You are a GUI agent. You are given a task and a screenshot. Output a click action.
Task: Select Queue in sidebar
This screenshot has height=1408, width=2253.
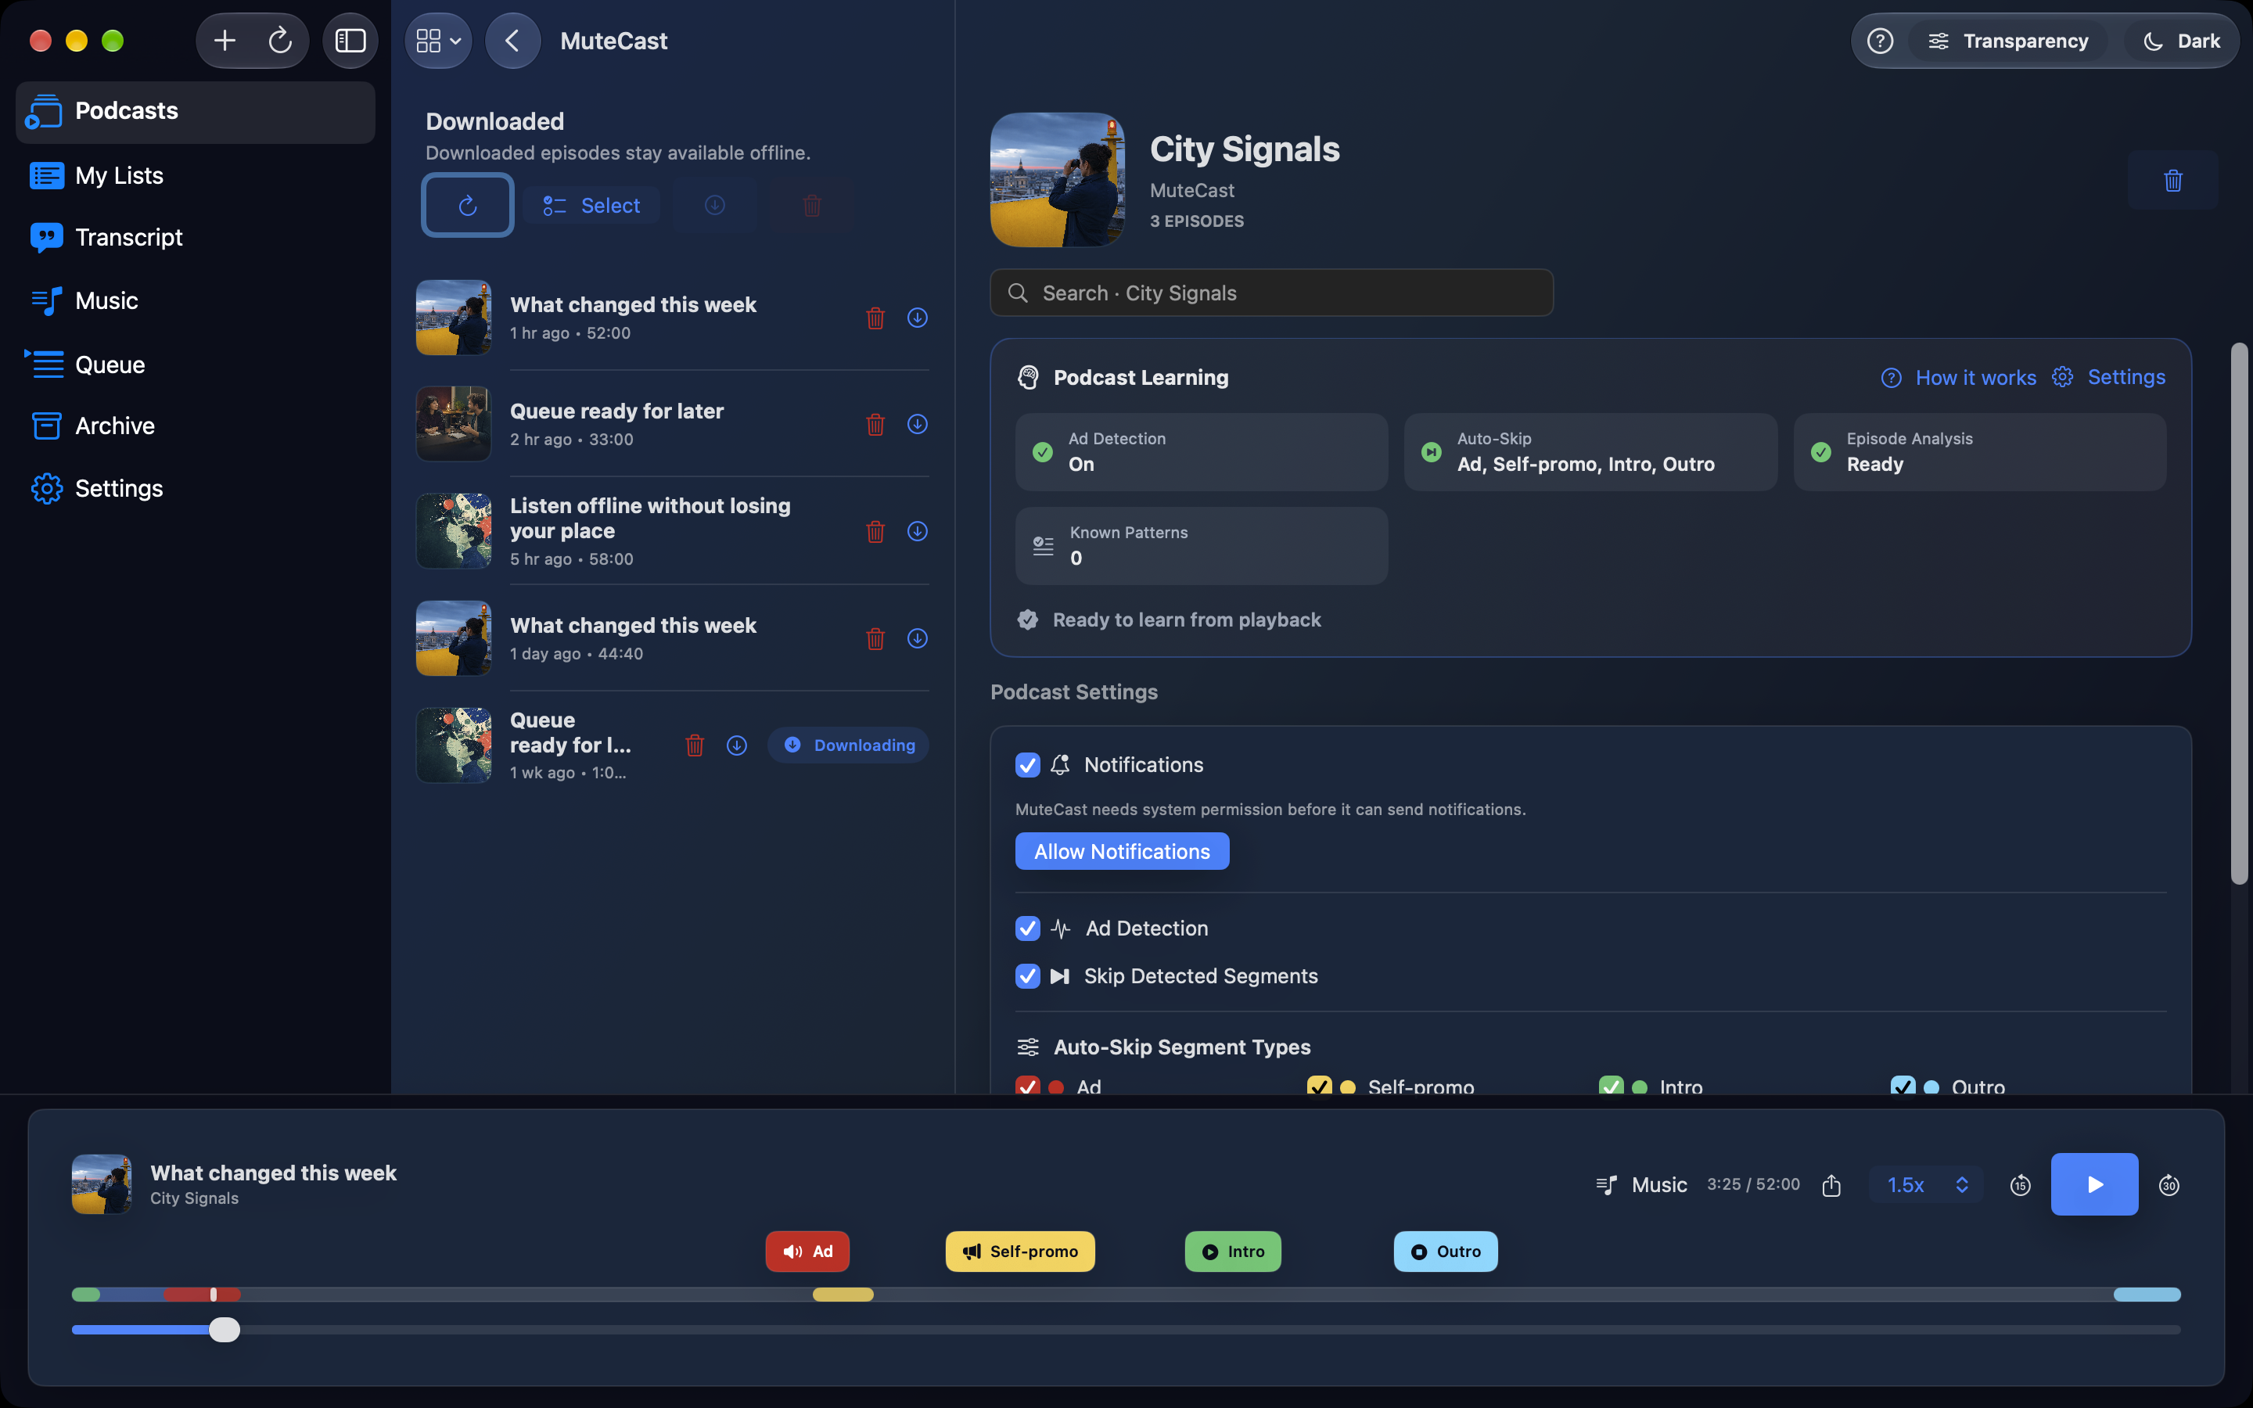coord(196,364)
